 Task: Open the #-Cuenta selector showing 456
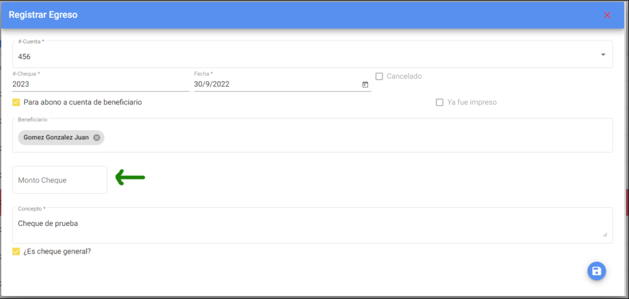313,55
